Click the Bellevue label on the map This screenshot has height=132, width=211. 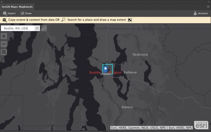130,72
